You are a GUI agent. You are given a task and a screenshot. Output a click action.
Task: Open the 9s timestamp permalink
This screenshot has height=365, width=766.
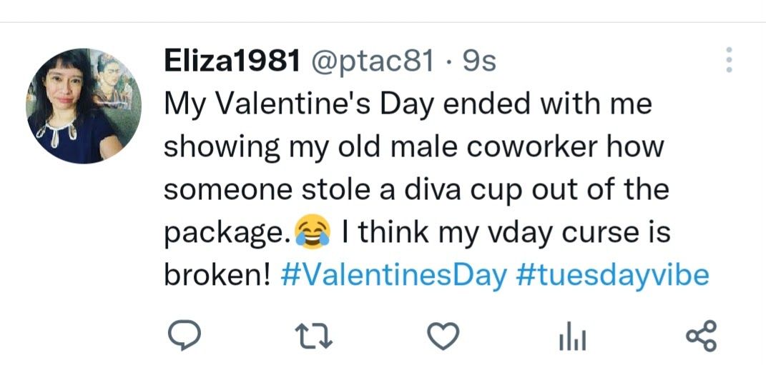pyautogui.click(x=479, y=63)
